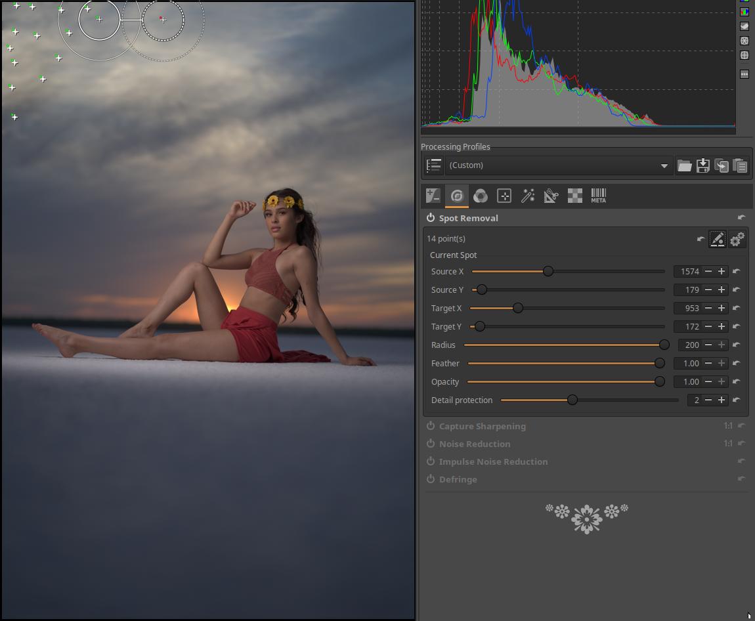Click the spot removal gears settings icon
The width and height of the screenshot is (755, 621).
pos(737,239)
